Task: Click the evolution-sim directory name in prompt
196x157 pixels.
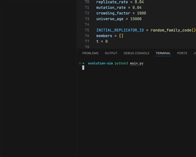Action: point(100,63)
